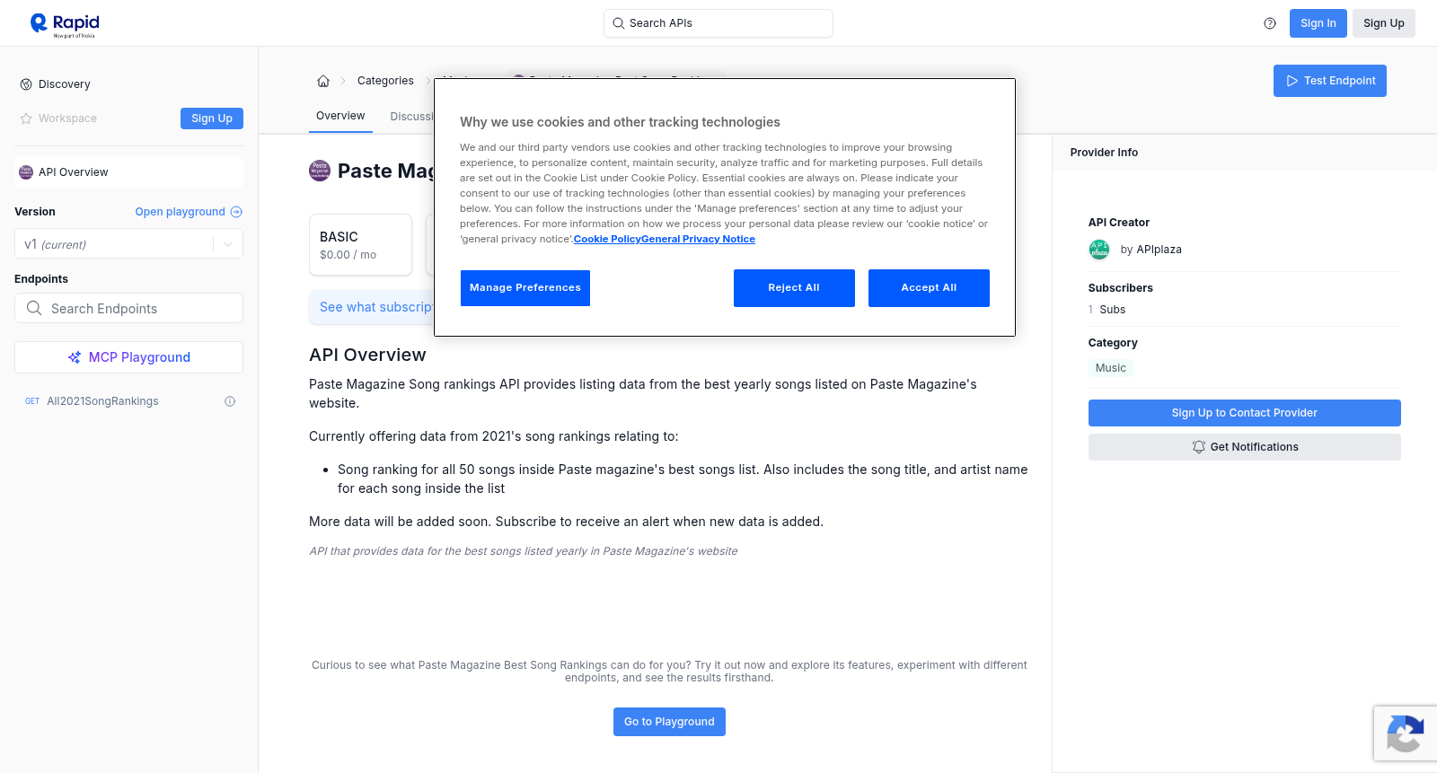The width and height of the screenshot is (1437, 773).
Task: Open Discovery in the sidebar
Action: tap(65, 84)
